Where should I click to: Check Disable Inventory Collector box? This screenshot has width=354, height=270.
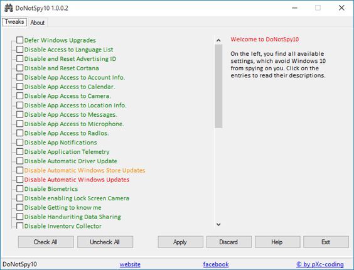click(19, 225)
